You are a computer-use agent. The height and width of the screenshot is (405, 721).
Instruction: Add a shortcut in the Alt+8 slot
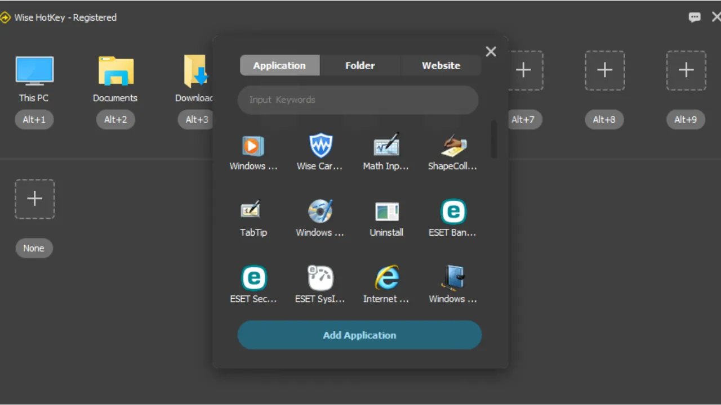pos(604,70)
